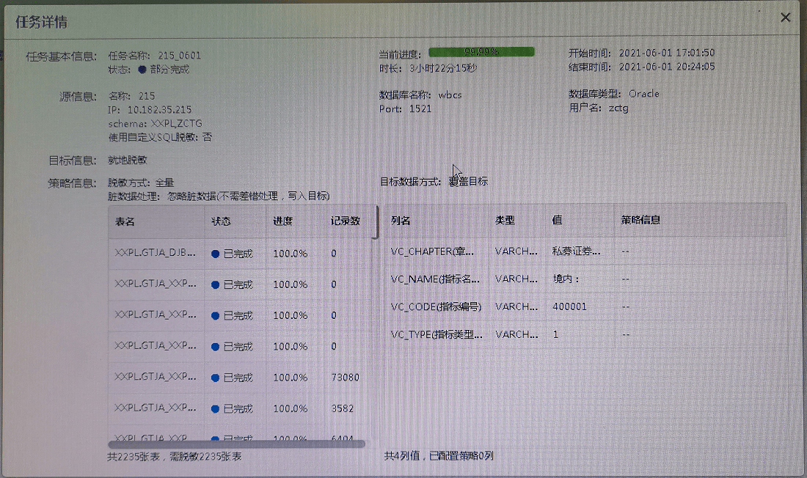Click the value 1 in VC_TYPE row
The image size is (807, 478).
555,334
